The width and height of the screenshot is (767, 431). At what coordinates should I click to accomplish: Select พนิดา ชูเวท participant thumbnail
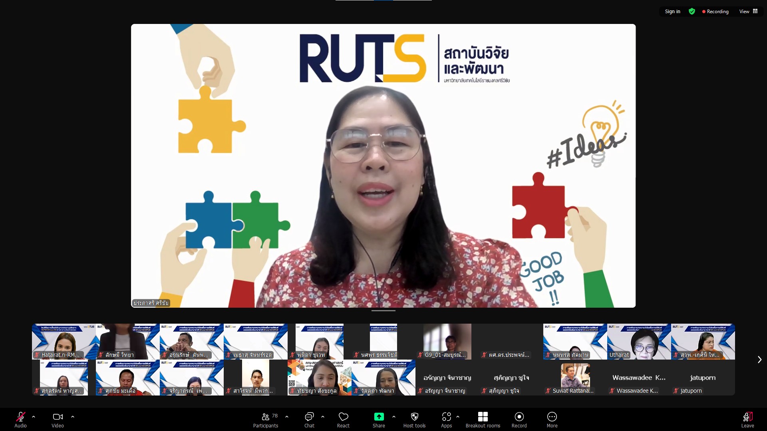tap(320, 342)
